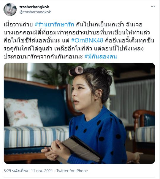The image size is (160, 179).
Task: Click the 11 ก.พ. 2021 date
Action: [x=42, y=171]
